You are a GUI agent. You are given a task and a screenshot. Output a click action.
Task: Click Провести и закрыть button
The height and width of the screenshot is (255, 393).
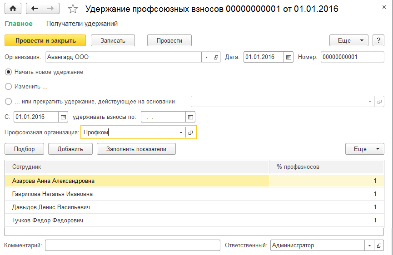[x=45, y=40]
